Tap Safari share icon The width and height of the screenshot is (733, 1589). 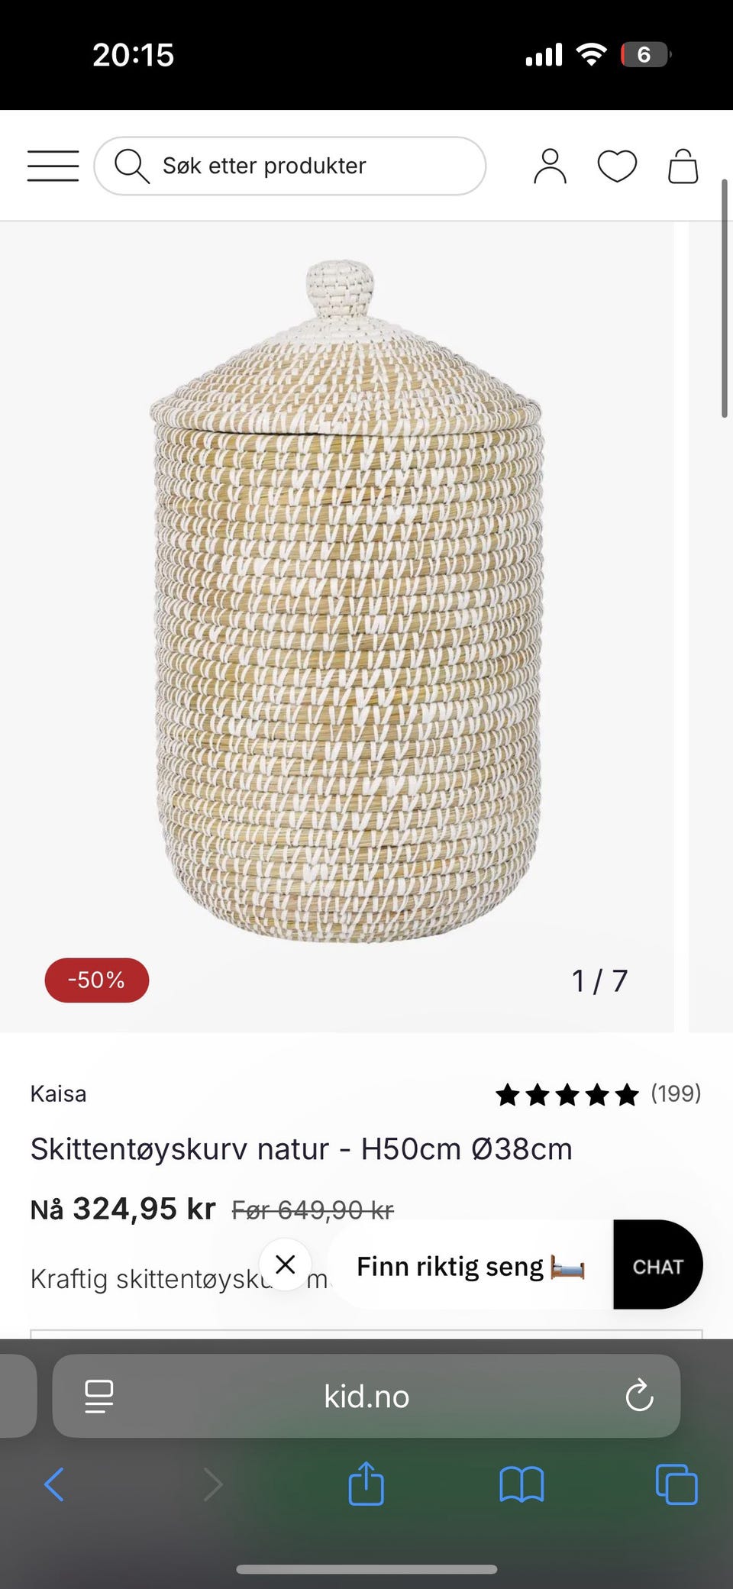(366, 1484)
